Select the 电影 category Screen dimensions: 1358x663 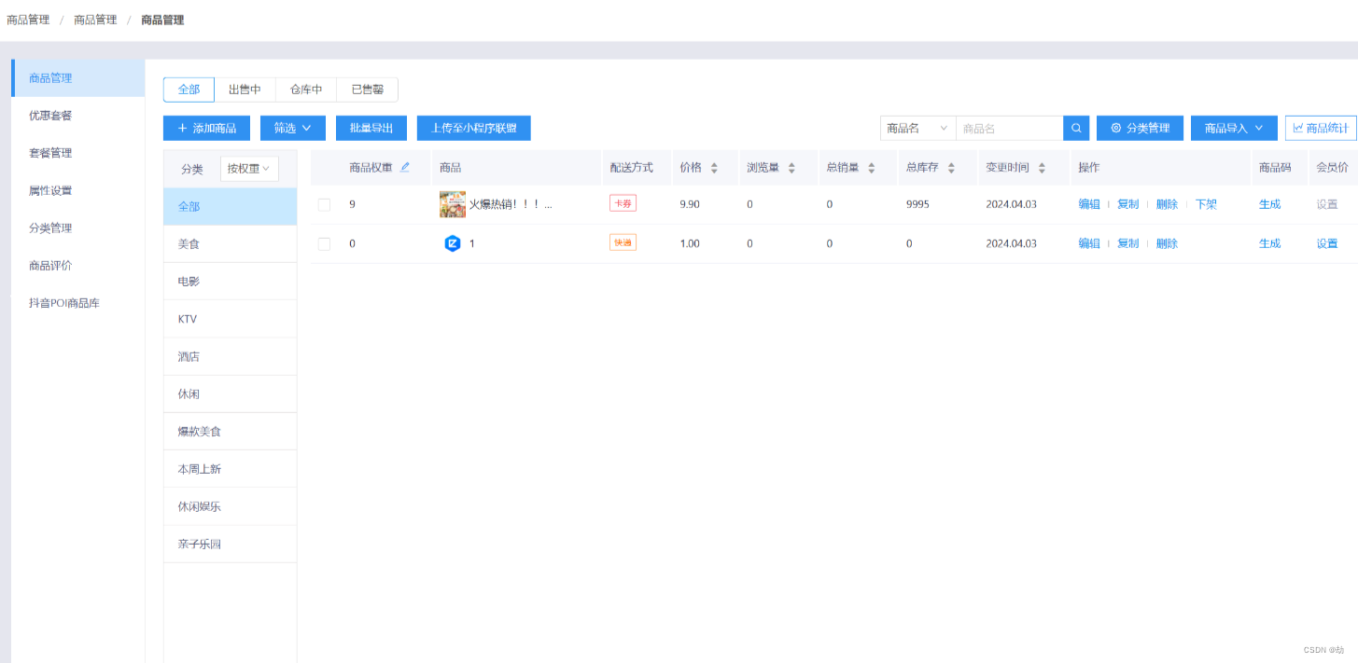tap(231, 282)
